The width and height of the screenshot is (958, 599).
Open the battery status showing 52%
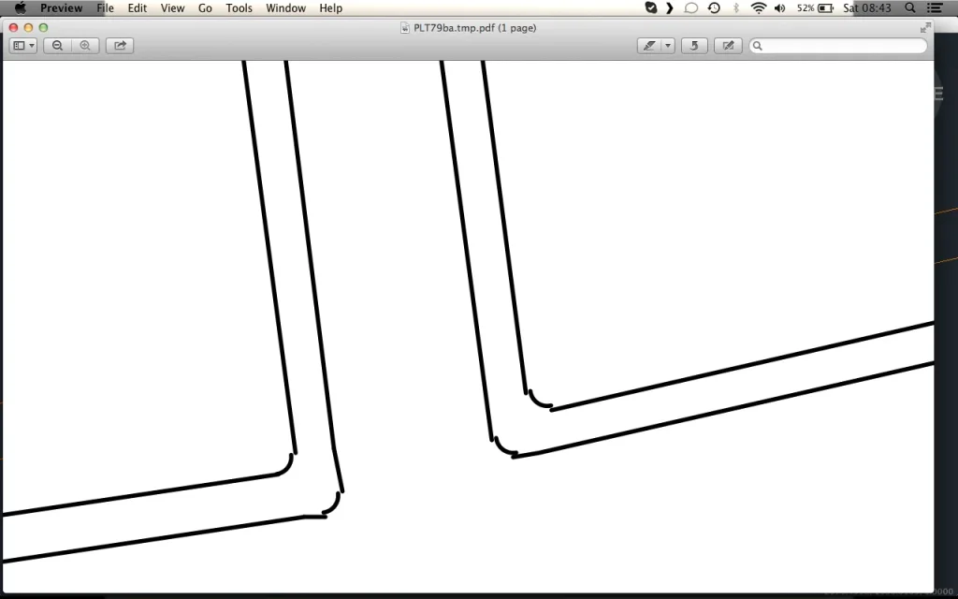pyautogui.click(x=815, y=7)
